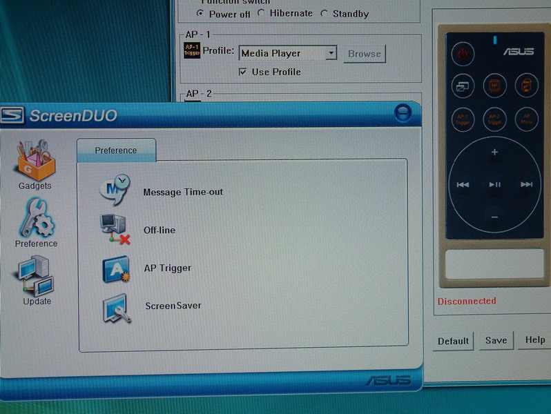
Task: Click the AP-1 Trigger button on remote
Action: (463, 119)
